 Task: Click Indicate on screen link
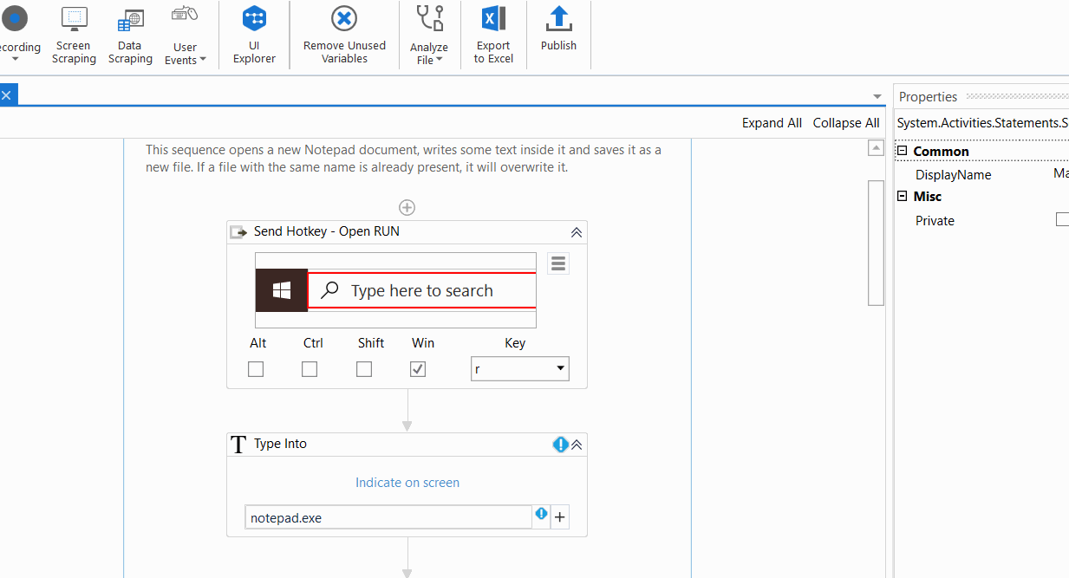click(x=407, y=483)
